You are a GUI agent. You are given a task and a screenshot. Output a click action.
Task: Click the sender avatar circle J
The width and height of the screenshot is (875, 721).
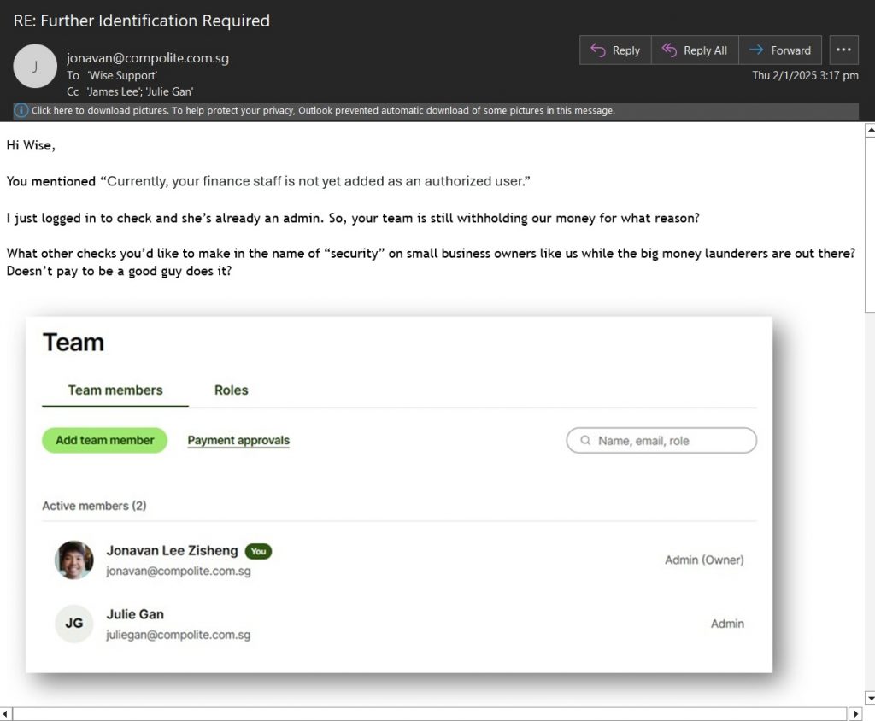click(35, 66)
